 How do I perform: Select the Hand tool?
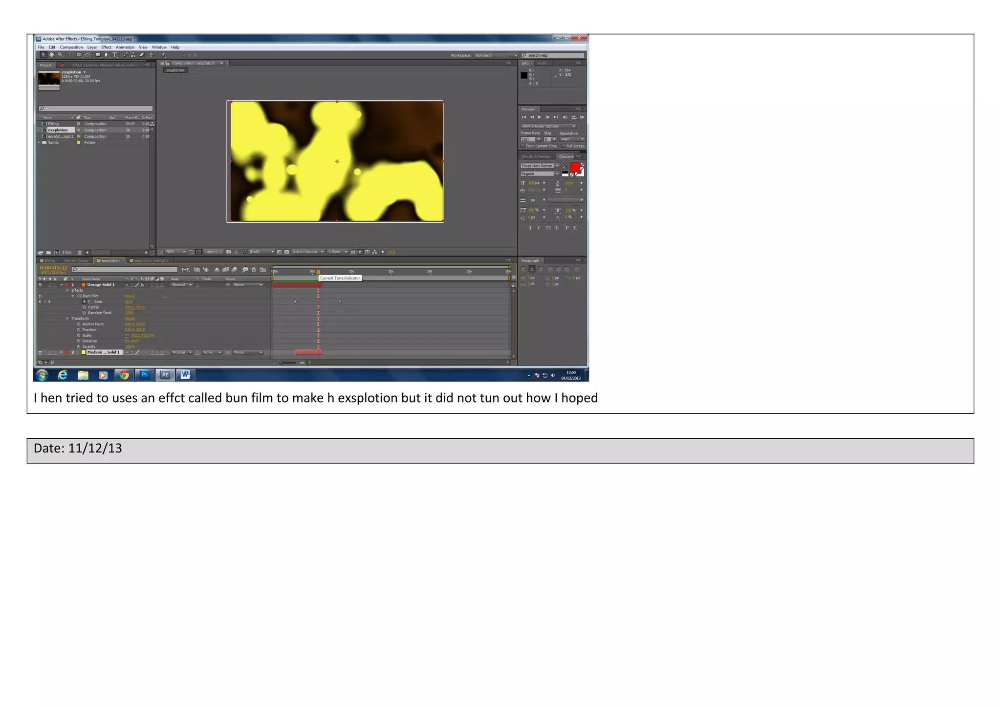(52, 55)
